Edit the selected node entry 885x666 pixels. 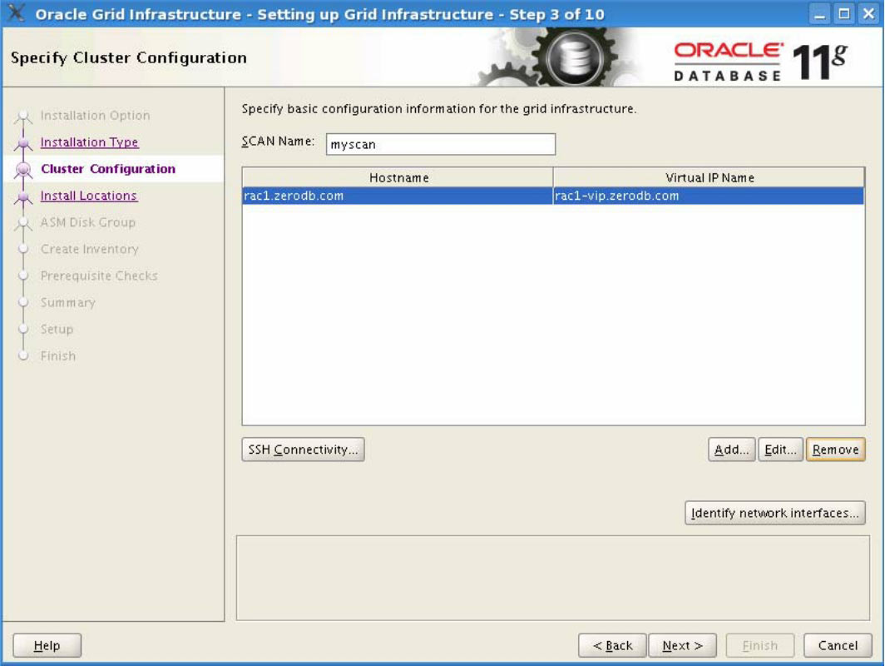pyautogui.click(x=780, y=450)
